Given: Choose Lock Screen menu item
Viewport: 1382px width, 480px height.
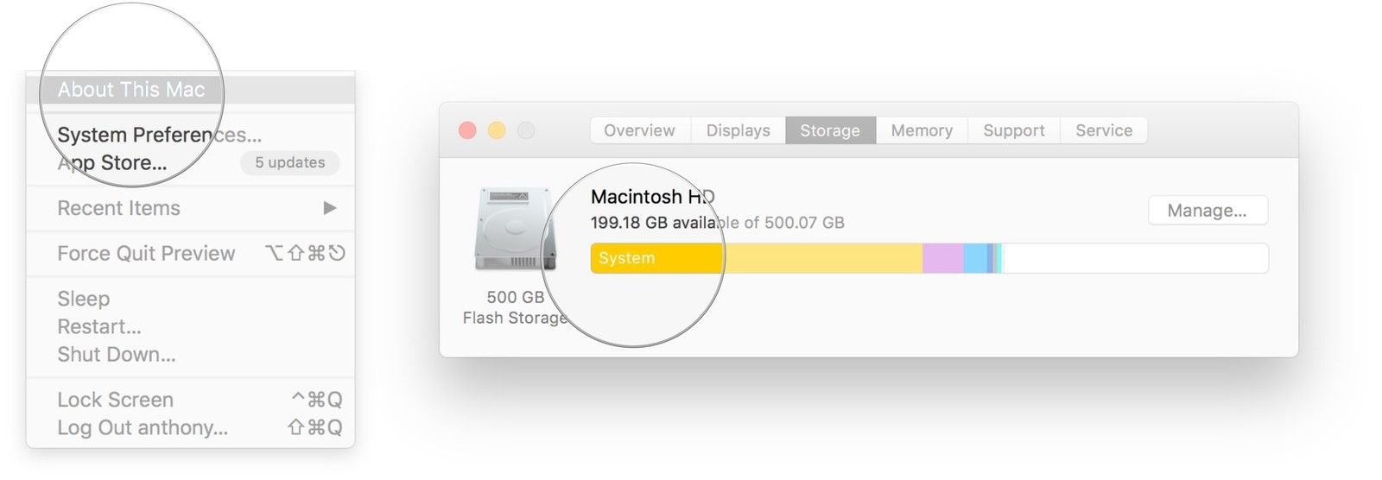Looking at the screenshot, I should [x=116, y=400].
